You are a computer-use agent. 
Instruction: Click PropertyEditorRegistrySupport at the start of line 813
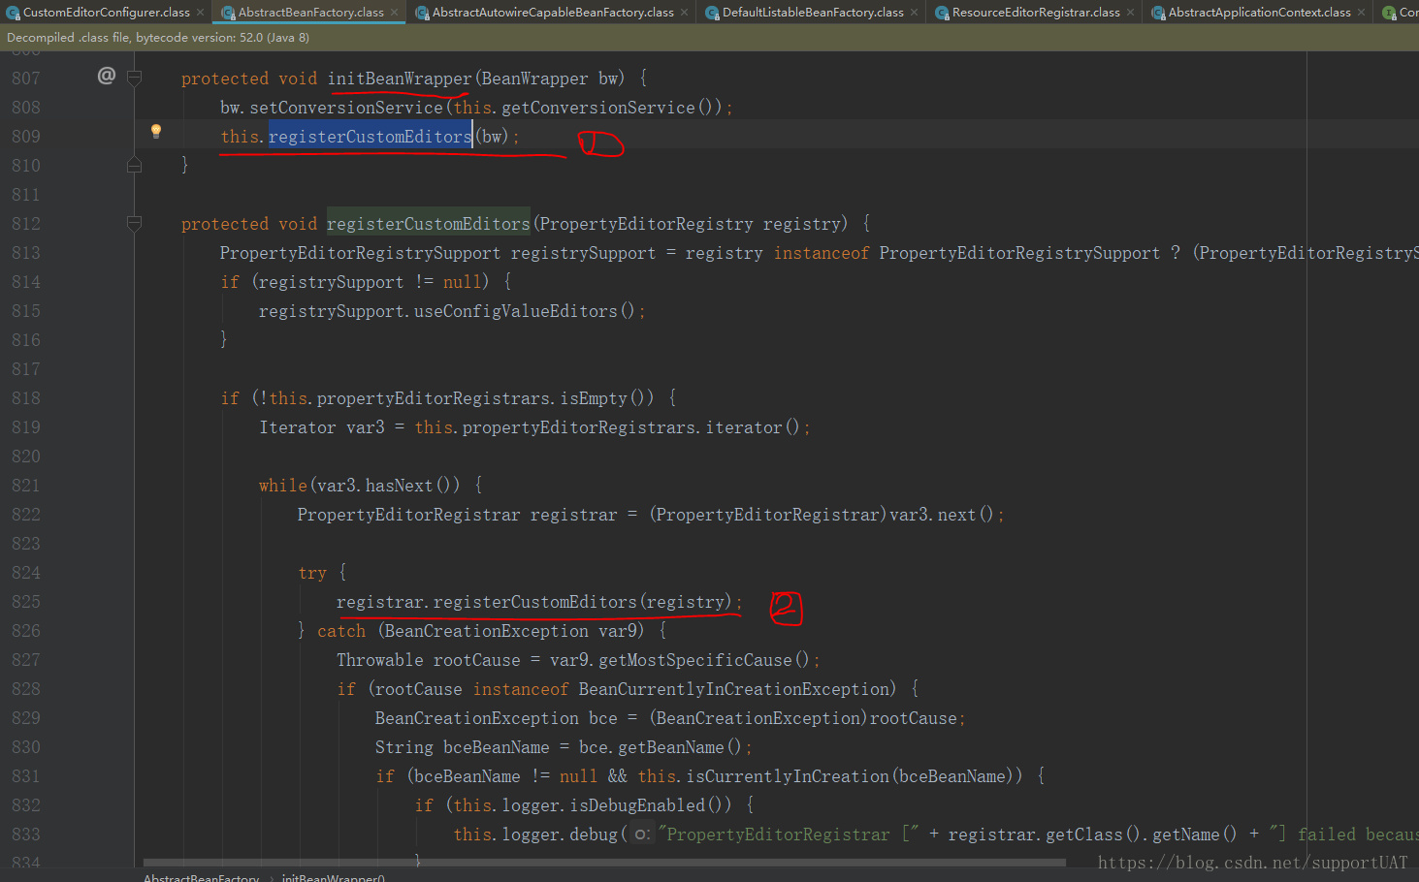pyautogui.click(x=360, y=253)
